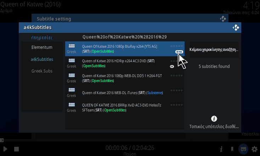Choose the 1080p BluRay YTS AG subtitle
260x156 pixels.
tap(125, 49)
